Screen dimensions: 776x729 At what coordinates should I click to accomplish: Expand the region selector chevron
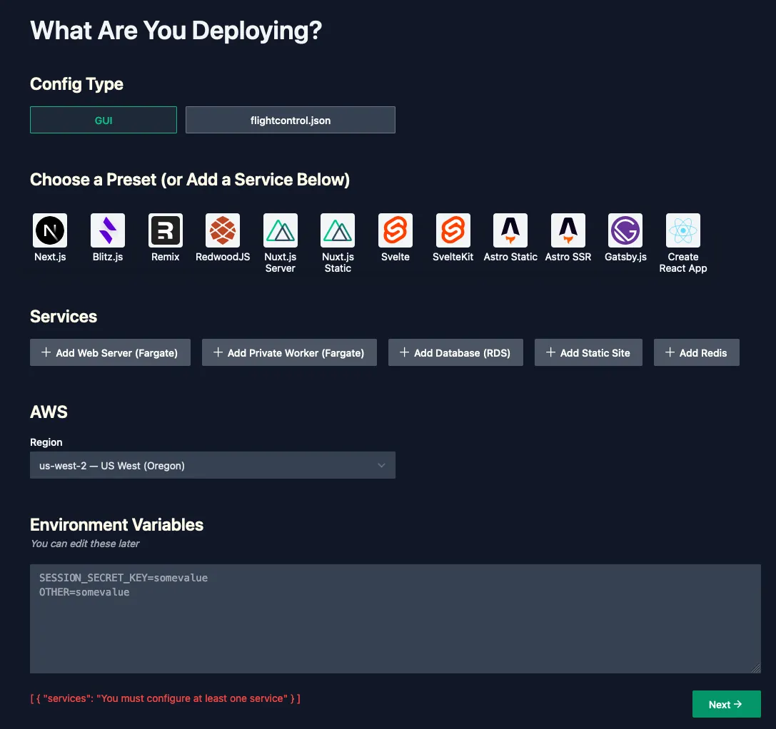pyautogui.click(x=382, y=465)
